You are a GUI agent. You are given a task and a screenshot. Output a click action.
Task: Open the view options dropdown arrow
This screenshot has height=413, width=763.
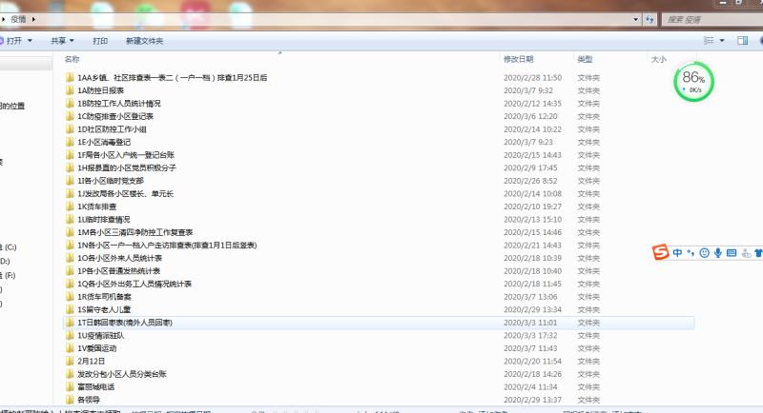click(722, 41)
